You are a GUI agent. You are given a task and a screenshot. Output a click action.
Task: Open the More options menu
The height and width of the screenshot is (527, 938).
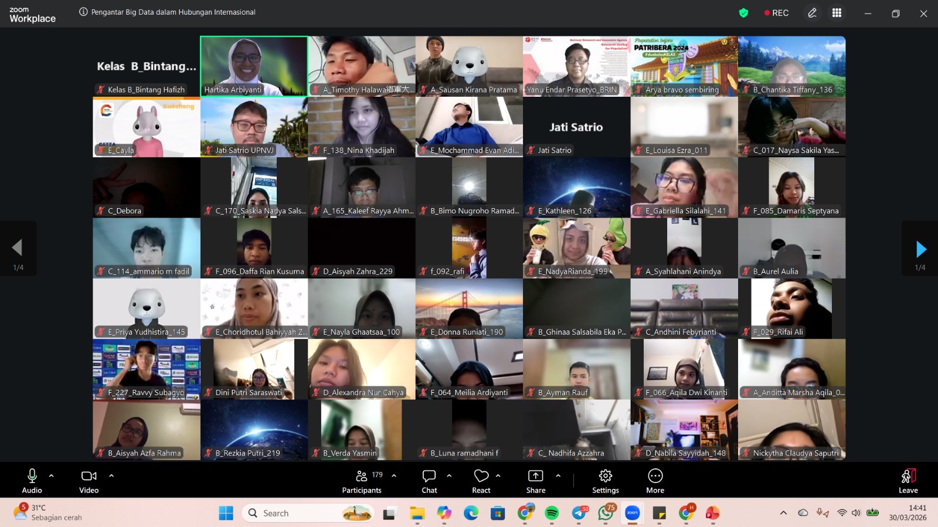click(x=655, y=481)
